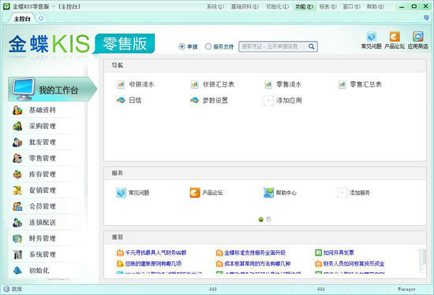Open 日结 daily settlement icon
The image size is (434, 295).
click(121, 100)
